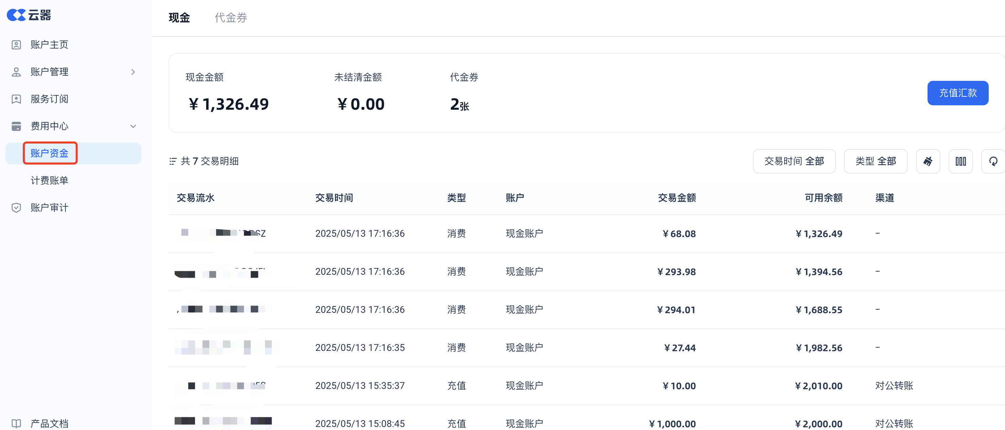Click the clear filters broom icon
This screenshot has width=1005, height=430.
click(928, 161)
